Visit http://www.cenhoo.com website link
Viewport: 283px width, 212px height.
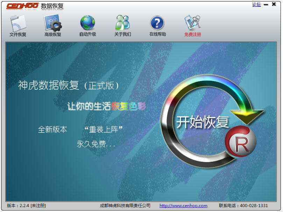pos(183,205)
